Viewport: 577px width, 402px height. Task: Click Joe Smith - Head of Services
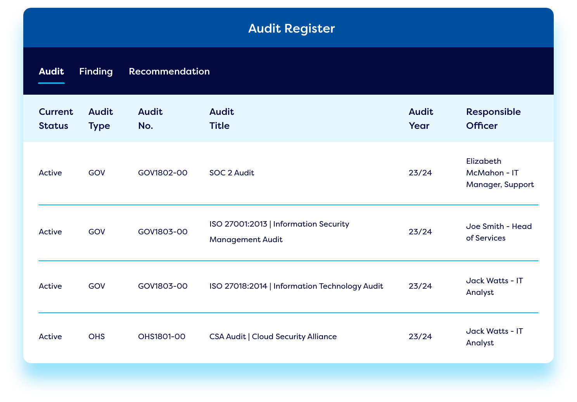[499, 232]
